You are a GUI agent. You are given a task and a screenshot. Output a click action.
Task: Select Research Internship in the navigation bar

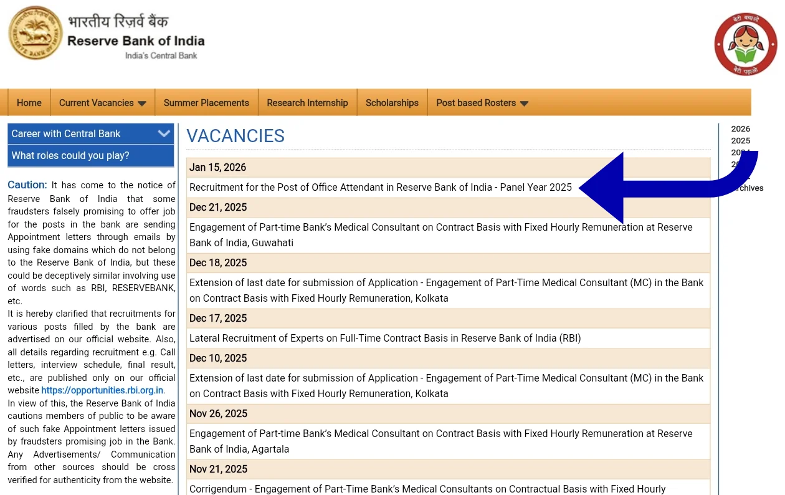(307, 103)
